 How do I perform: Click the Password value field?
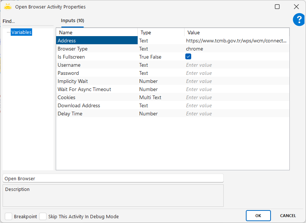tap(236, 73)
